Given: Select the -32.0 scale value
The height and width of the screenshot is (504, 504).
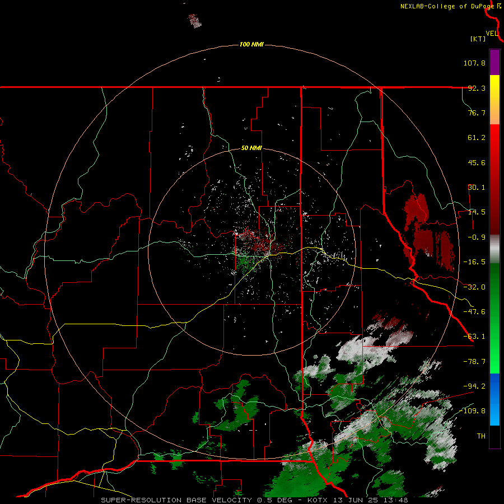Looking at the screenshot, I should (x=474, y=287).
